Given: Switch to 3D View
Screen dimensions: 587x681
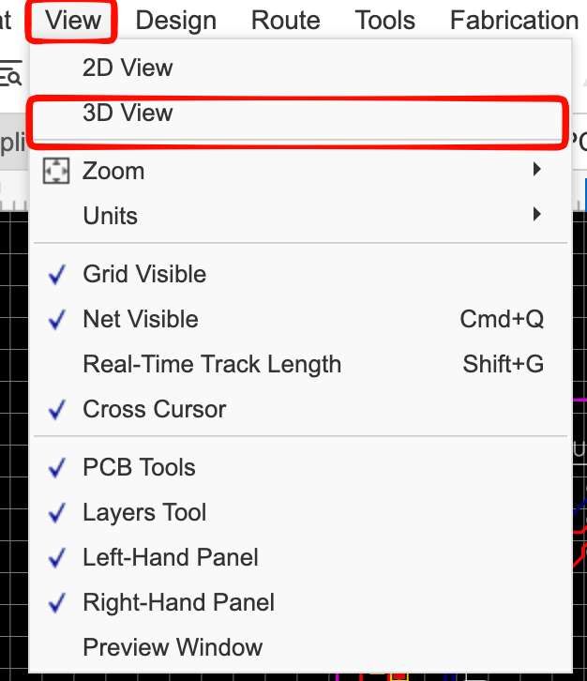Looking at the screenshot, I should click(x=128, y=113).
